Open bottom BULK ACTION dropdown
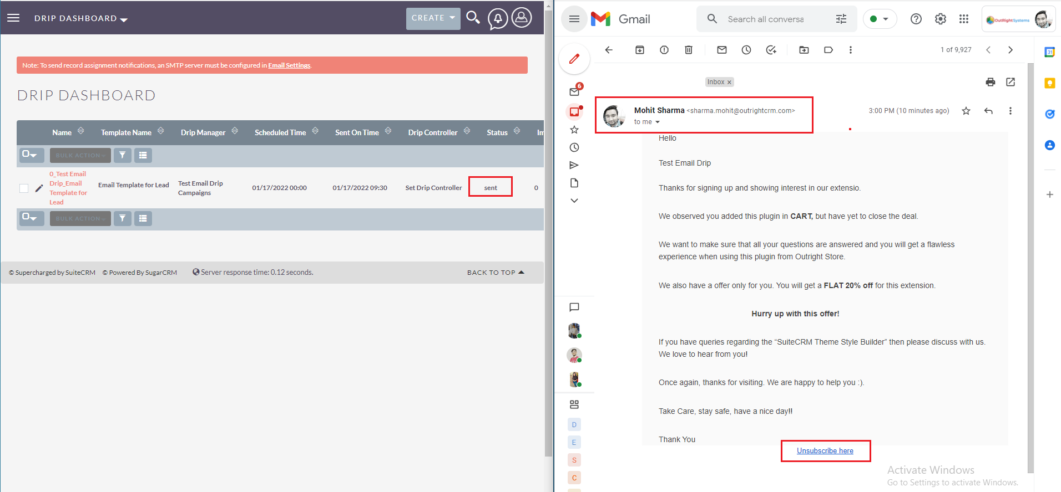The height and width of the screenshot is (492, 1061). coord(80,218)
